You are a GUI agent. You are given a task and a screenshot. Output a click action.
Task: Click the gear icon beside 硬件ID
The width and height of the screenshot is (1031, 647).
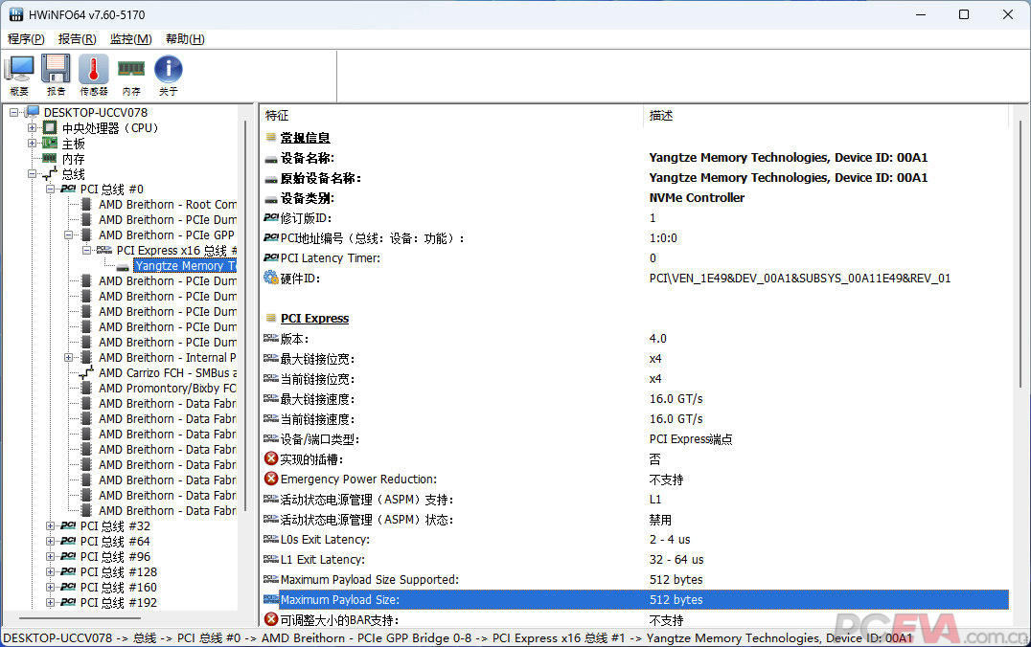coord(271,278)
